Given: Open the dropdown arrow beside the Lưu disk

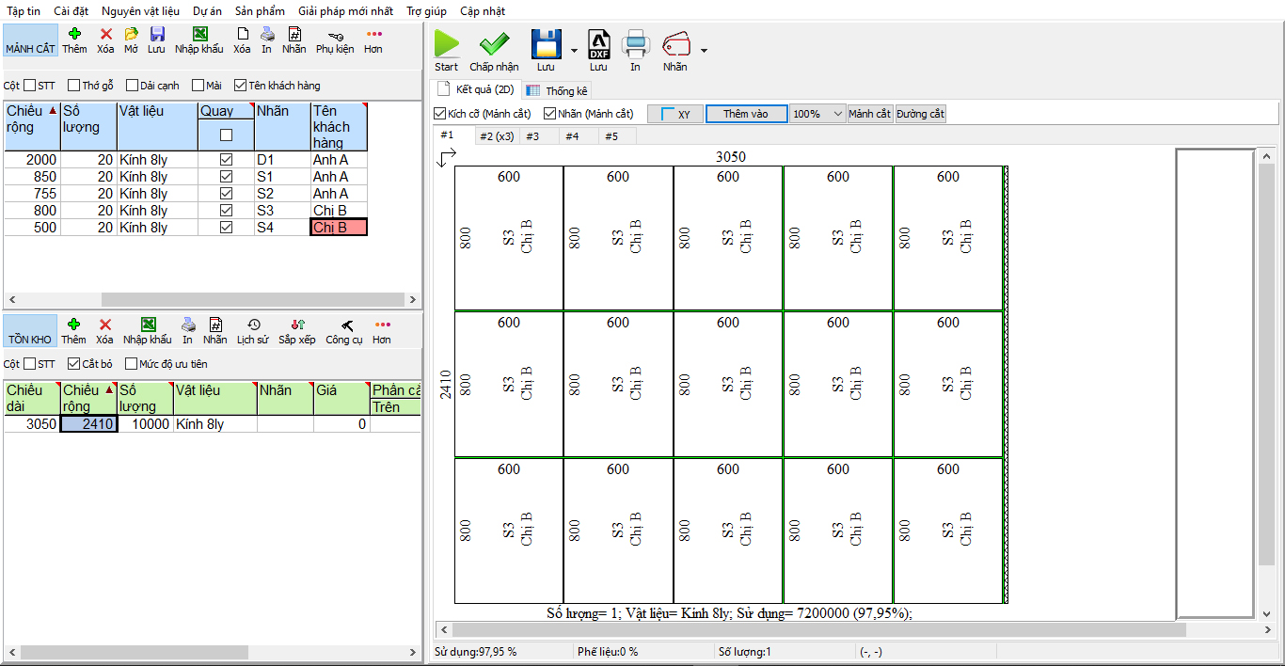Looking at the screenshot, I should click(x=573, y=50).
